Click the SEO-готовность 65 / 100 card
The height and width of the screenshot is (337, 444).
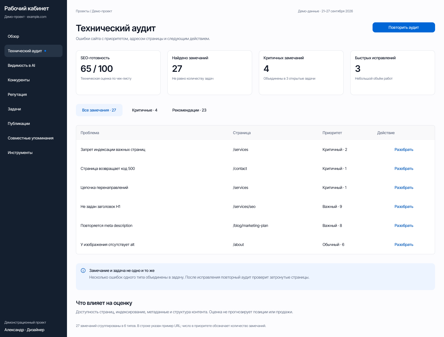(x=118, y=73)
